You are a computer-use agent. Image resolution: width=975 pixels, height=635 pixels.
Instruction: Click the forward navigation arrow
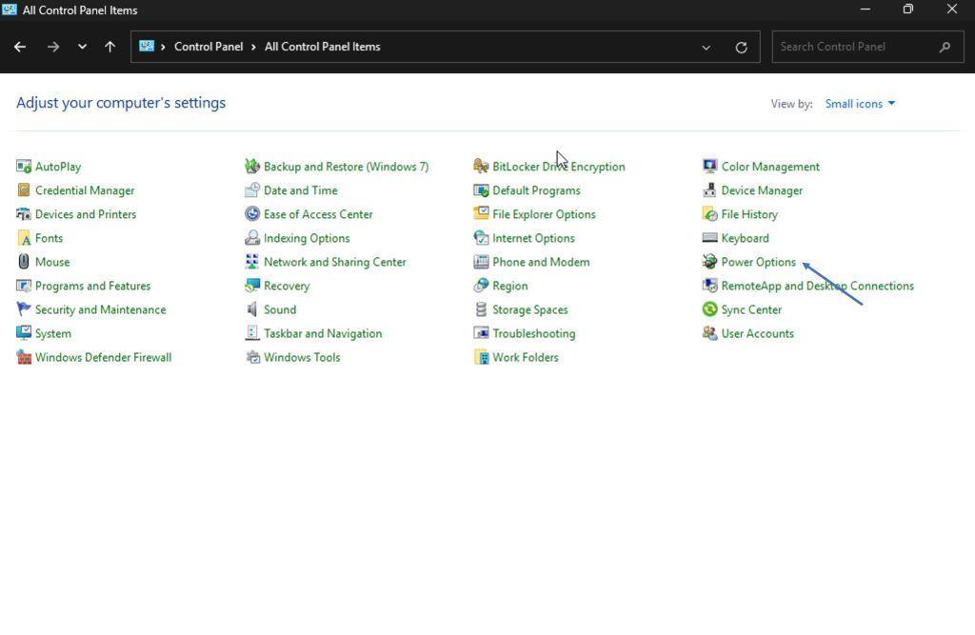53,47
